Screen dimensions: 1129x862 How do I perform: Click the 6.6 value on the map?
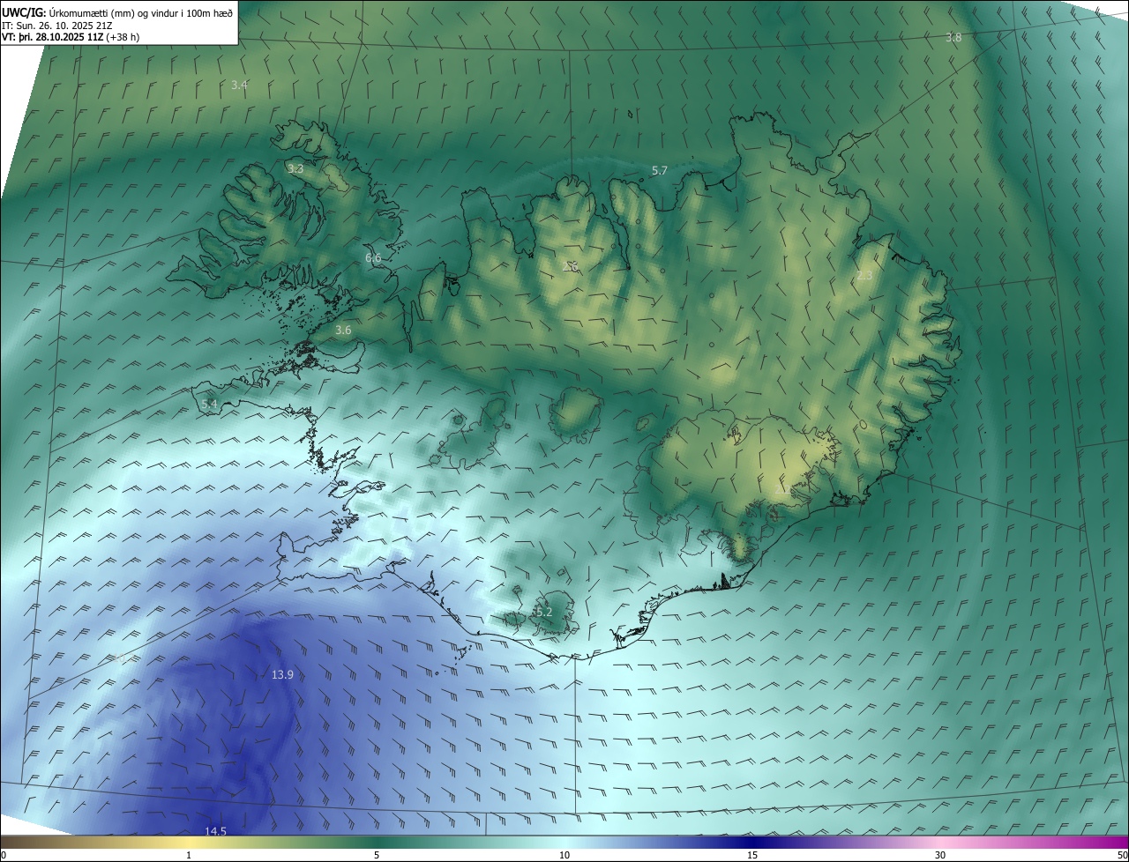pyautogui.click(x=373, y=257)
